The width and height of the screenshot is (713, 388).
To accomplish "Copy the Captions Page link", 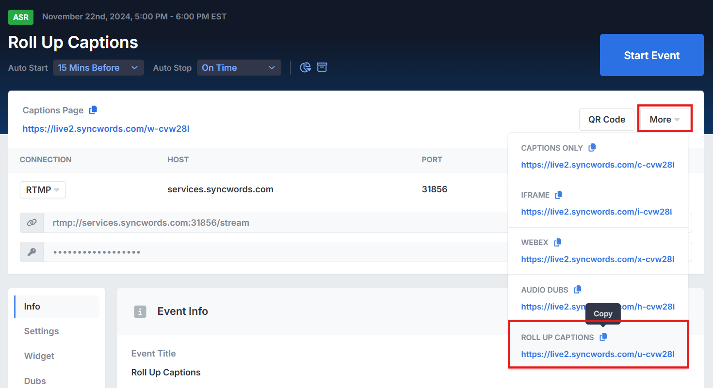I will (93, 110).
